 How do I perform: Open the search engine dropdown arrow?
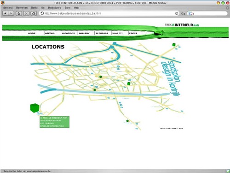[194, 14]
